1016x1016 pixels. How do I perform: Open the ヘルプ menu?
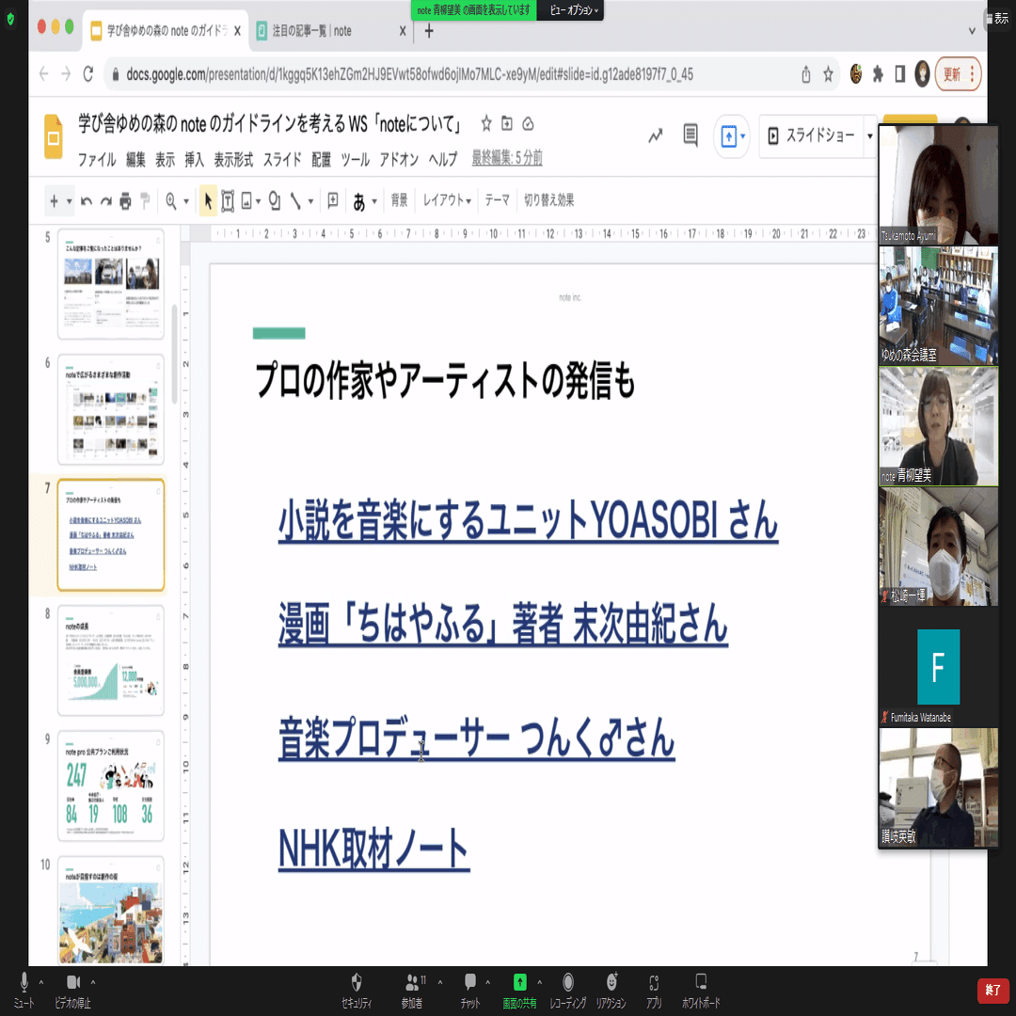442,159
